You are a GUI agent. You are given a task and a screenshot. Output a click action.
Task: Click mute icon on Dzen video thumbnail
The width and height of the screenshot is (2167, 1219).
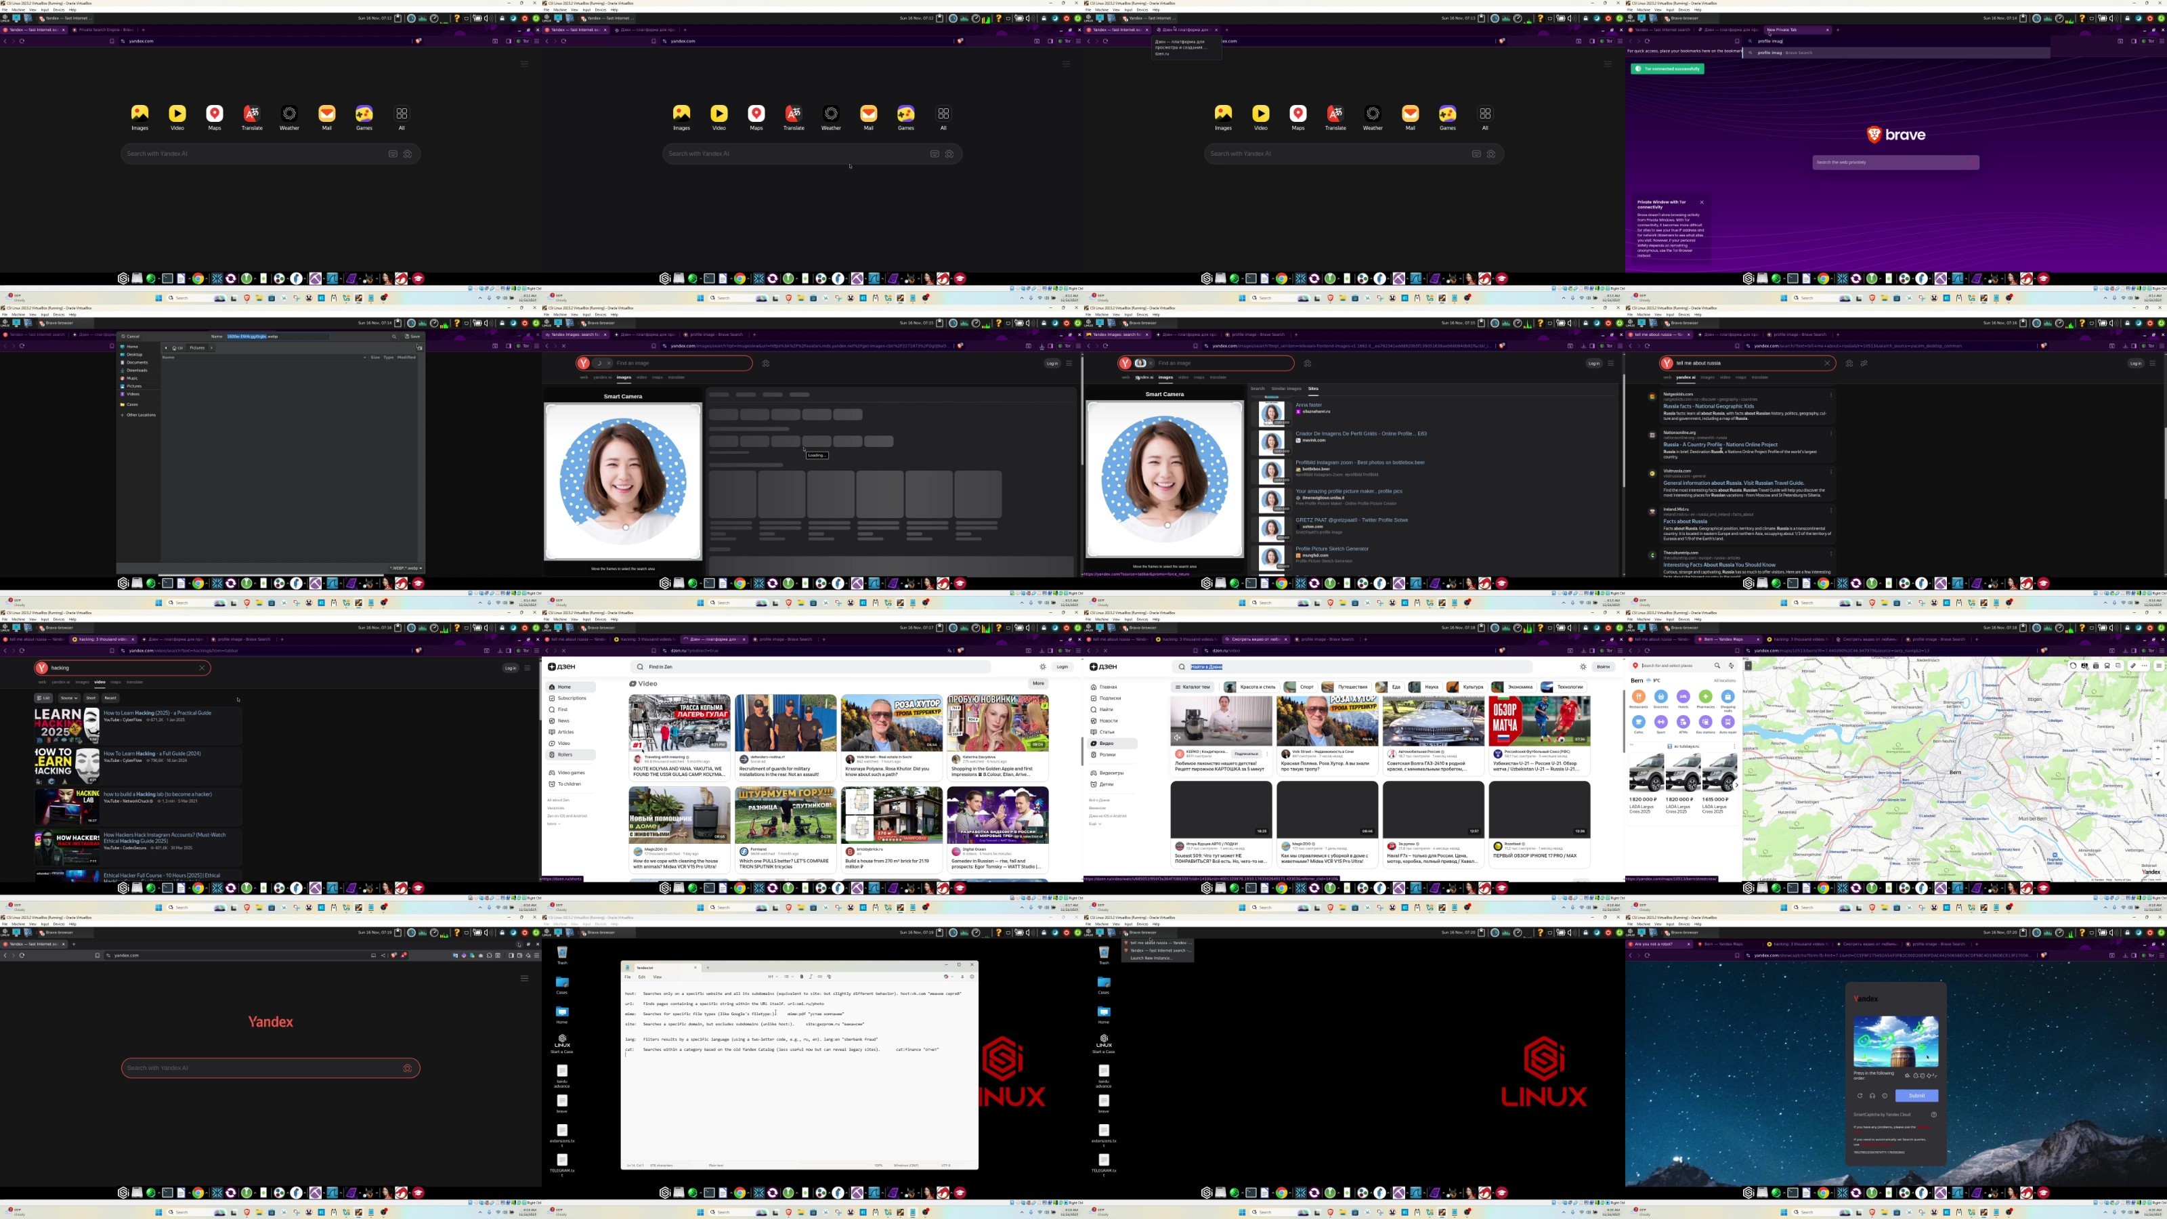tap(1178, 737)
